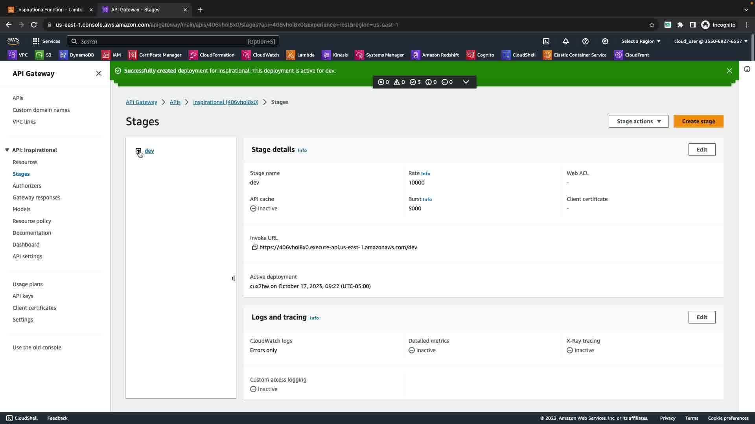Collapse the API: Inspirational sidebar section
This screenshot has width=755, height=424.
[7, 150]
